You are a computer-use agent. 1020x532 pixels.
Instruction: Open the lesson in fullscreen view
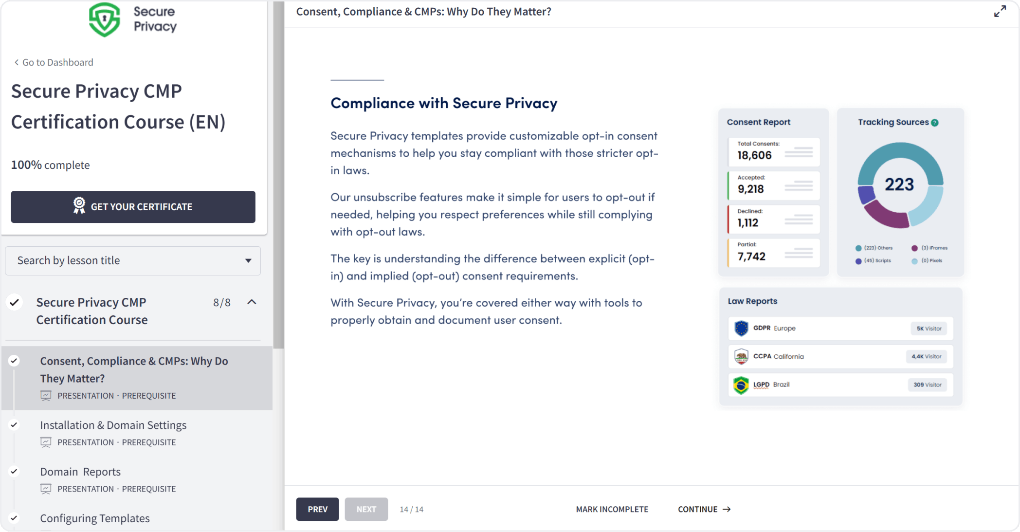pyautogui.click(x=1000, y=11)
